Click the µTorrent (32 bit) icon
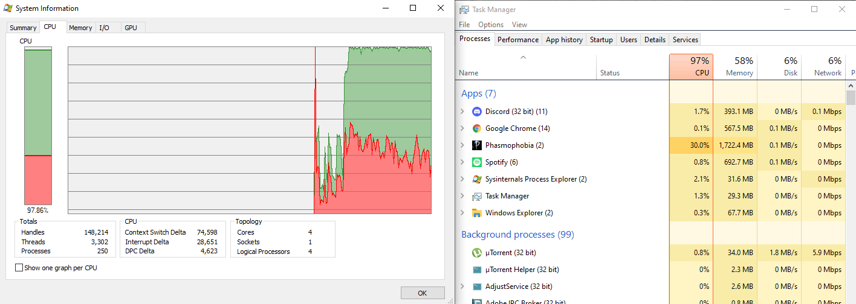 point(476,253)
